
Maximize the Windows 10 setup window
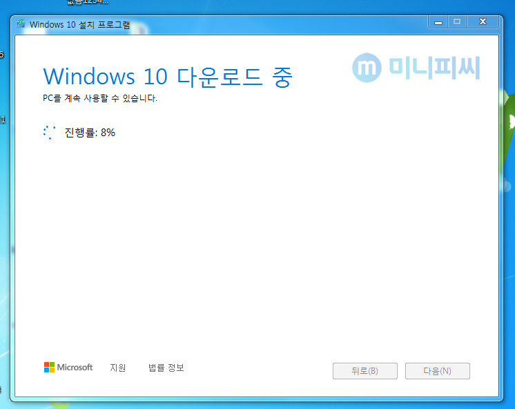point(456,22)
